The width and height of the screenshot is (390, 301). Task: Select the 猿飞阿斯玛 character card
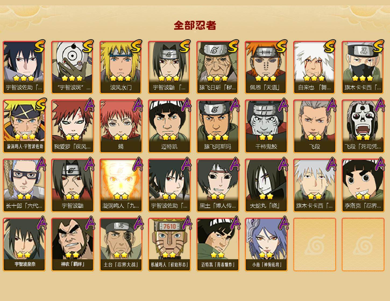[x=218, y=126]
